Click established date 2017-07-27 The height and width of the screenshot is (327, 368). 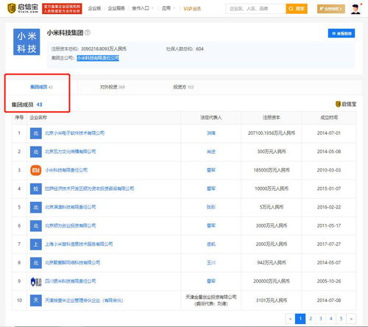tap(329, 245)
